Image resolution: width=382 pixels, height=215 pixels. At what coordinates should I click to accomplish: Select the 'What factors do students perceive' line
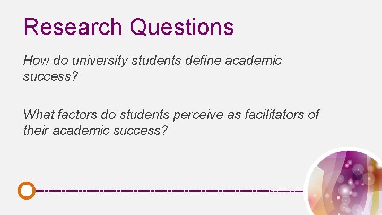tap(171, 115)
